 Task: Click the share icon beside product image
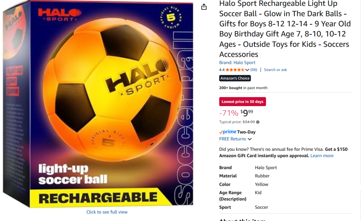click(x=204, y=7)
